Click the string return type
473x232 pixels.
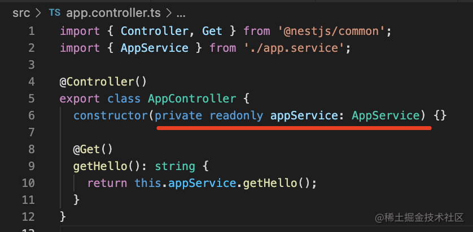pos(175,166)
